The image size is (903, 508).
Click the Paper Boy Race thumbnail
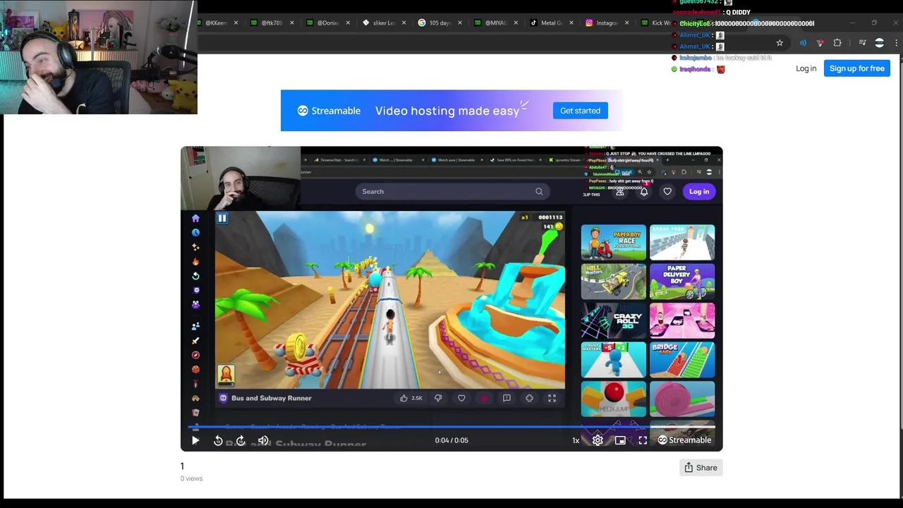coord(613,243)
